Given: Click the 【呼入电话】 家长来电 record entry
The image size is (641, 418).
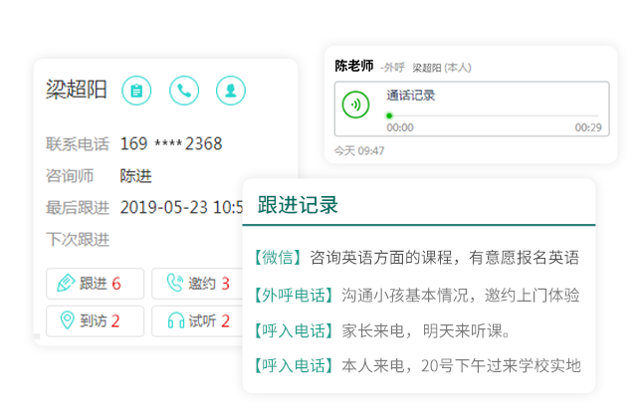Looking at the screenshot, I should point(382,330).
